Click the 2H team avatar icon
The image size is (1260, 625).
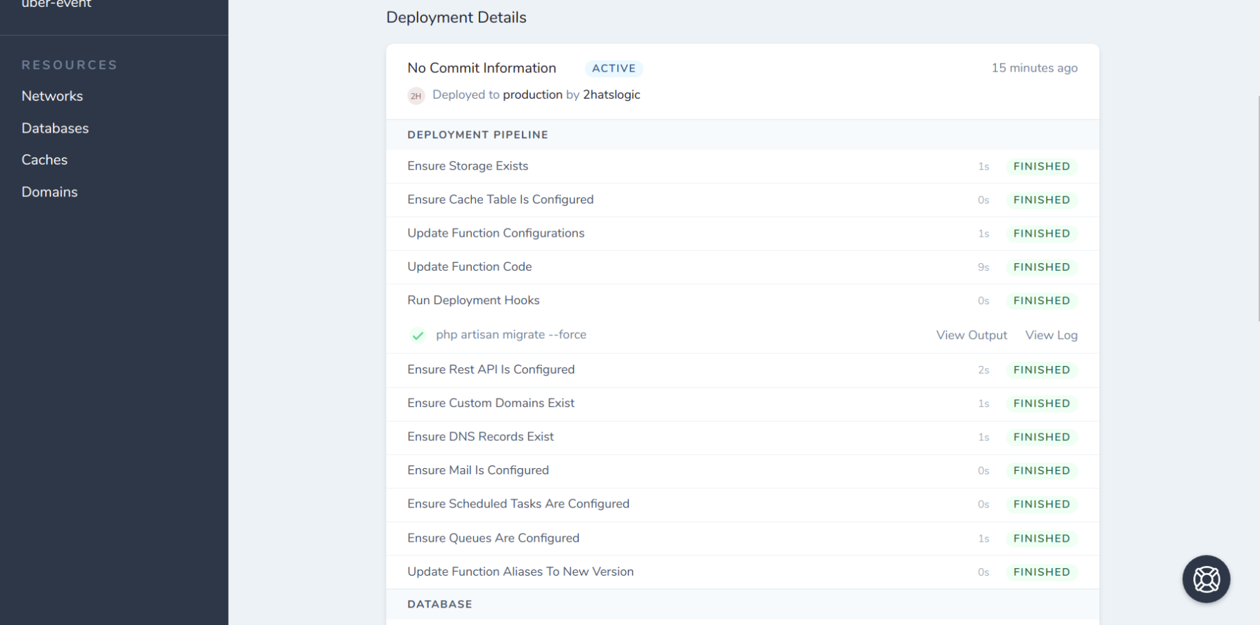pos(416,95)
